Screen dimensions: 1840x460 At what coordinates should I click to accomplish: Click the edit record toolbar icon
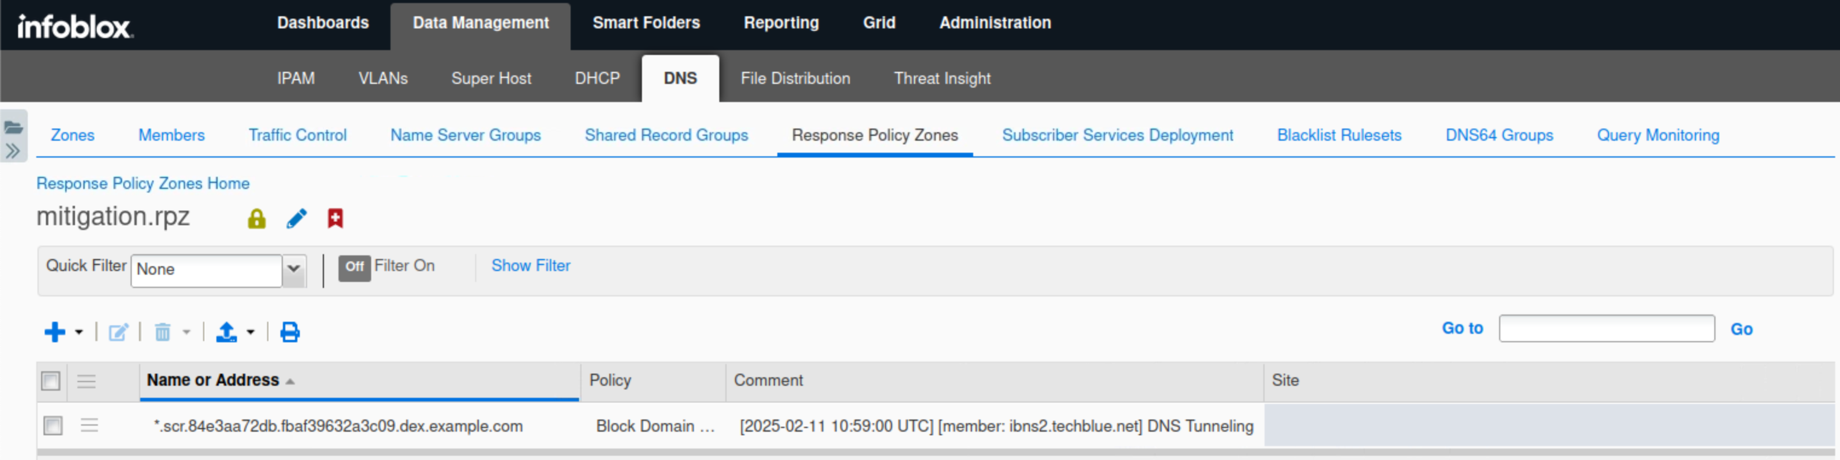pos(118,333)
